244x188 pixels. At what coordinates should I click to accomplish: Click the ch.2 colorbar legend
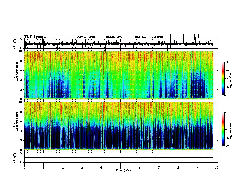223,129
